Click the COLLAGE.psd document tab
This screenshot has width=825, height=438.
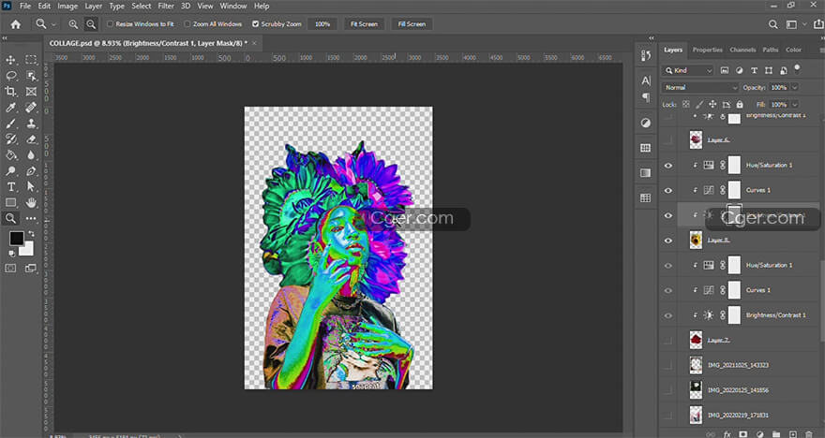148,44
